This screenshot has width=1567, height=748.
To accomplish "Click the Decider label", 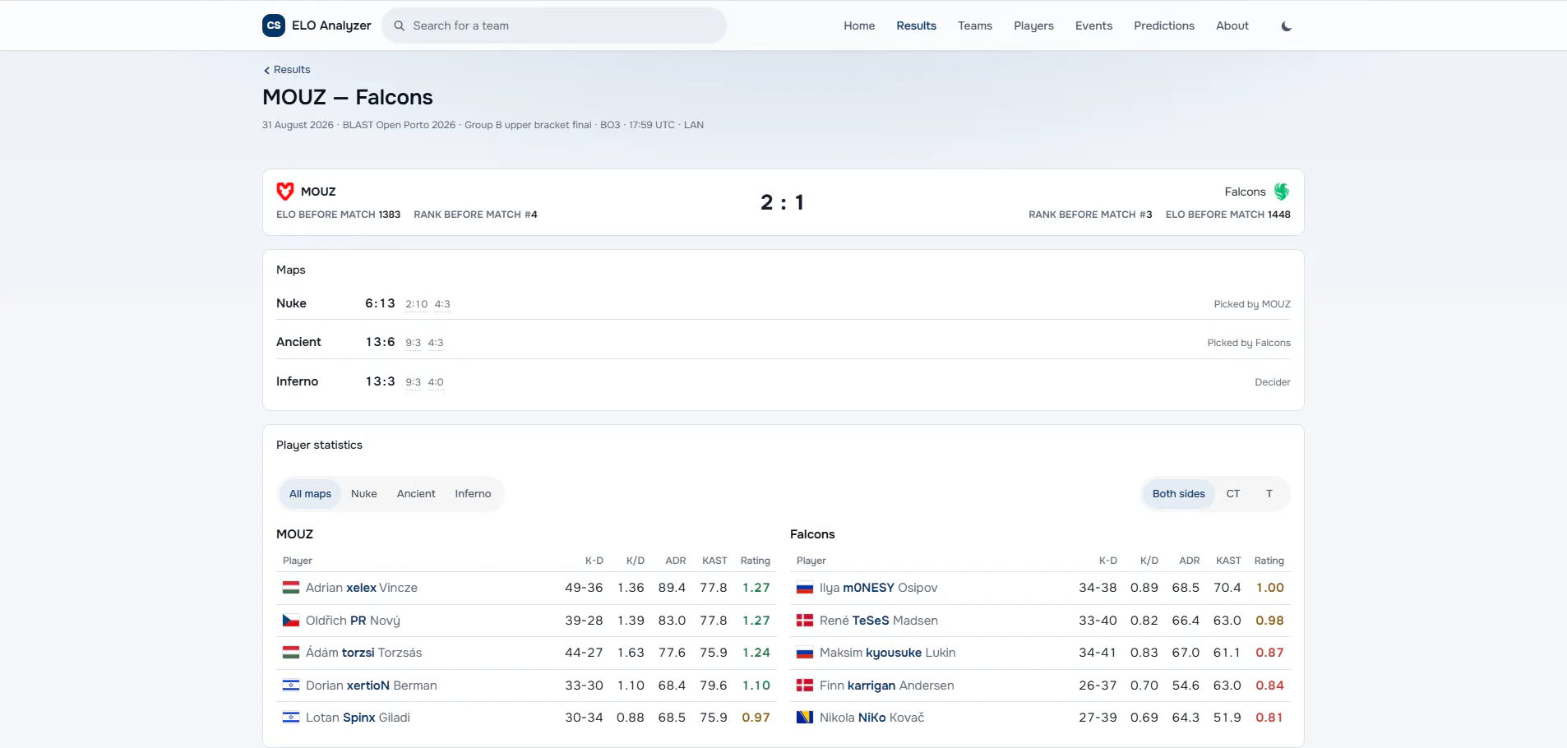I will point(1273,382).
